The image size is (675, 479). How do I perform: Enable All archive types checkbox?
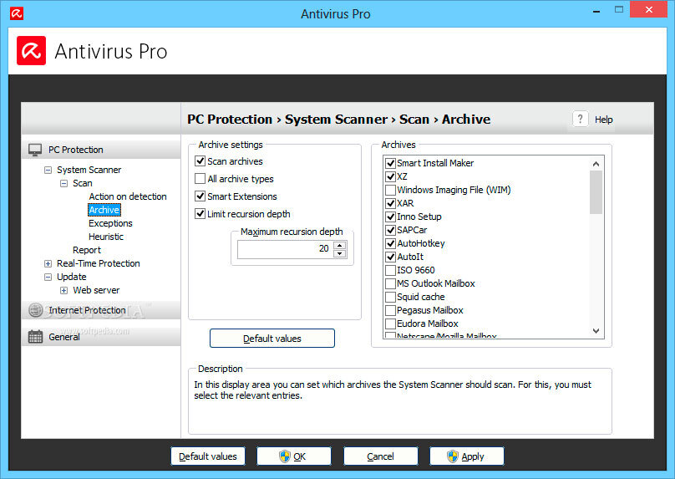(x=200, y=178)
